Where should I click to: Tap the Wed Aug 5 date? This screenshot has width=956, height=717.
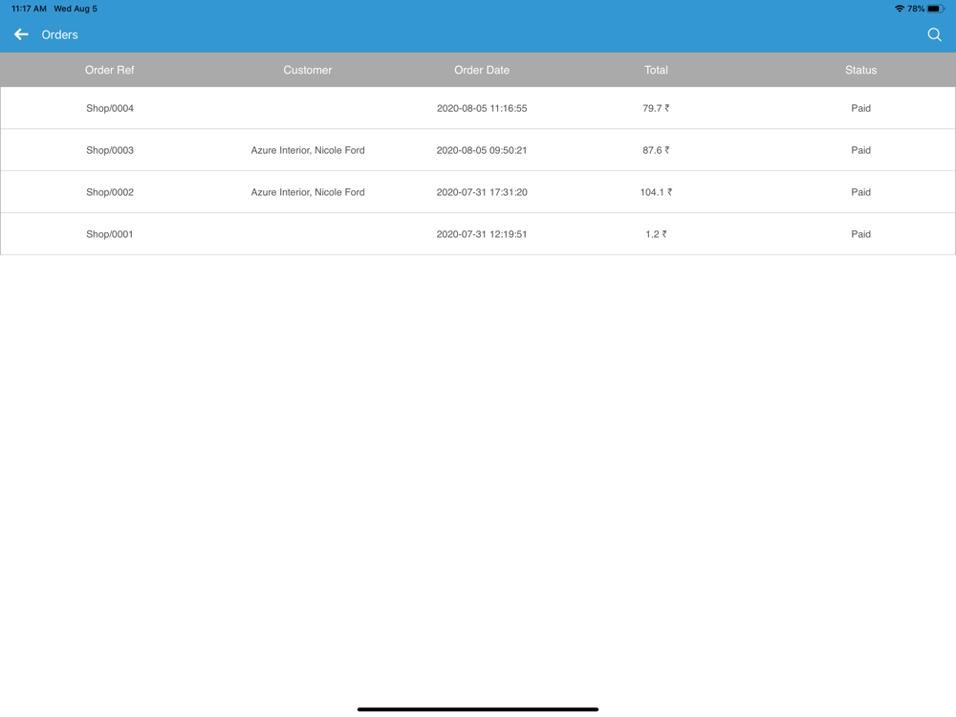click(76, 9)
